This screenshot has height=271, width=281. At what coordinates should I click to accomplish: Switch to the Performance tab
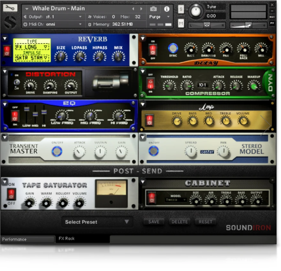pyautogui.click(x=28, y=239)
